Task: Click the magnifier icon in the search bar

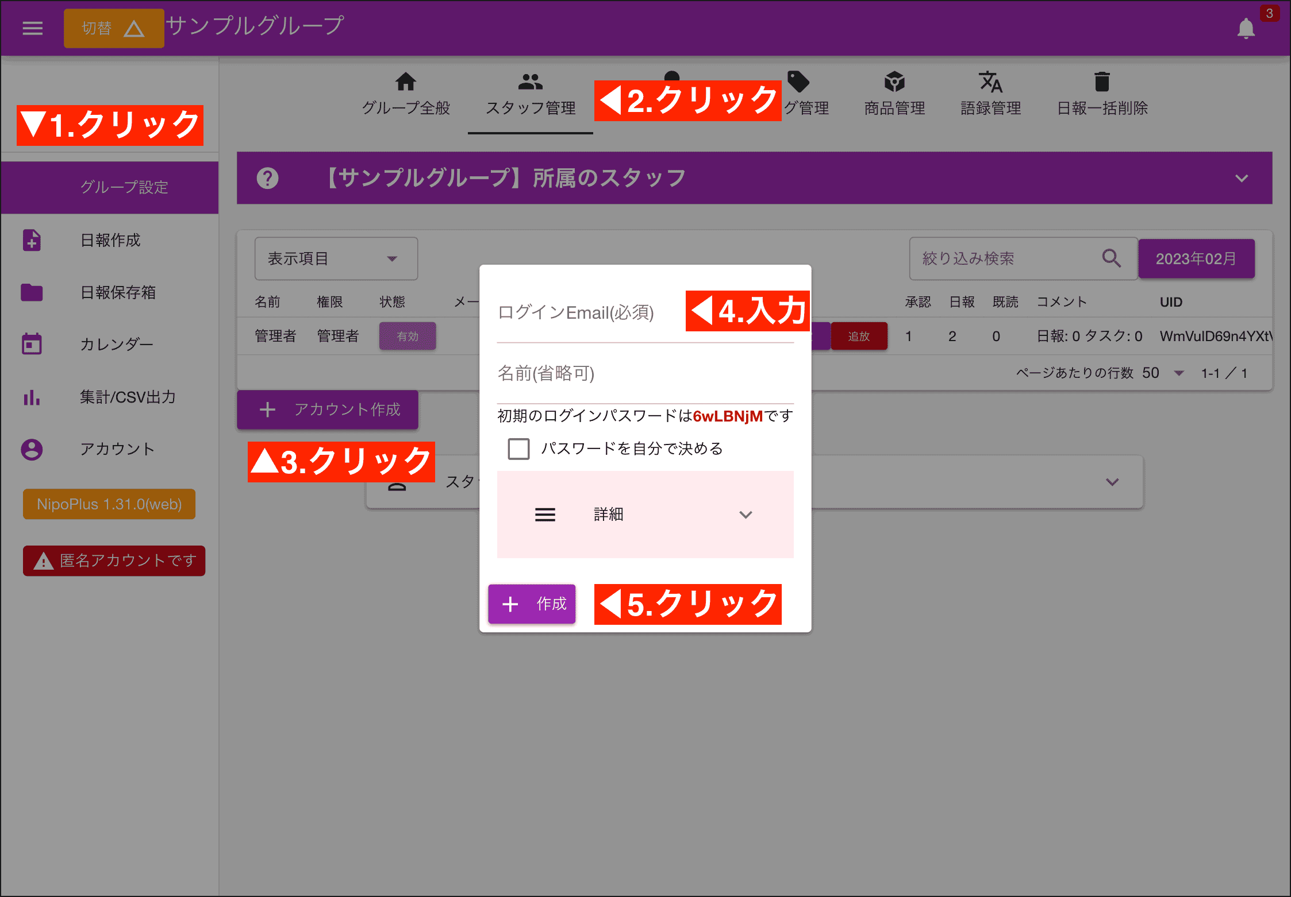Action: pyautogui.click(x=1112, y=258)
